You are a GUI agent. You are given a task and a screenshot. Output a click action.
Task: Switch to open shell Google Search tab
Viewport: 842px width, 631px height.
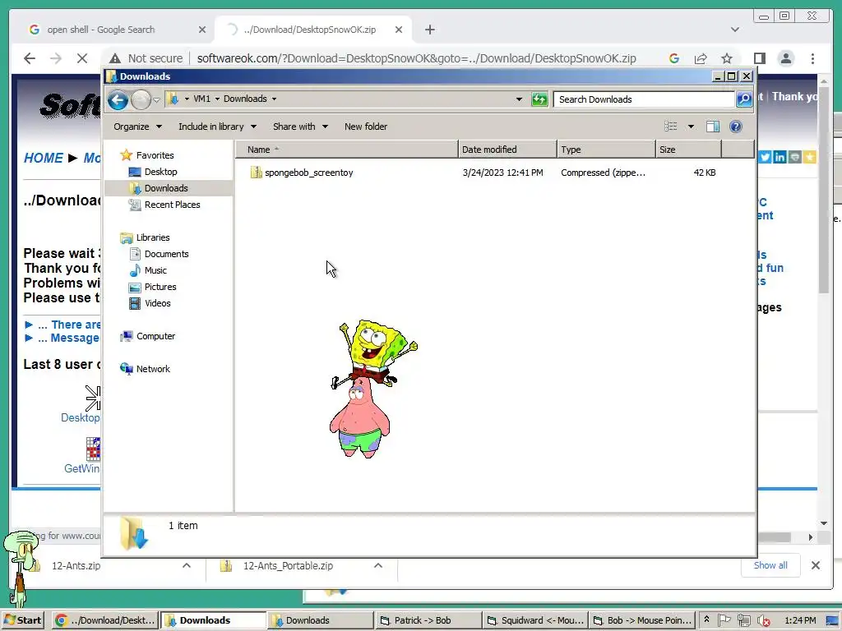pos(101,30)
